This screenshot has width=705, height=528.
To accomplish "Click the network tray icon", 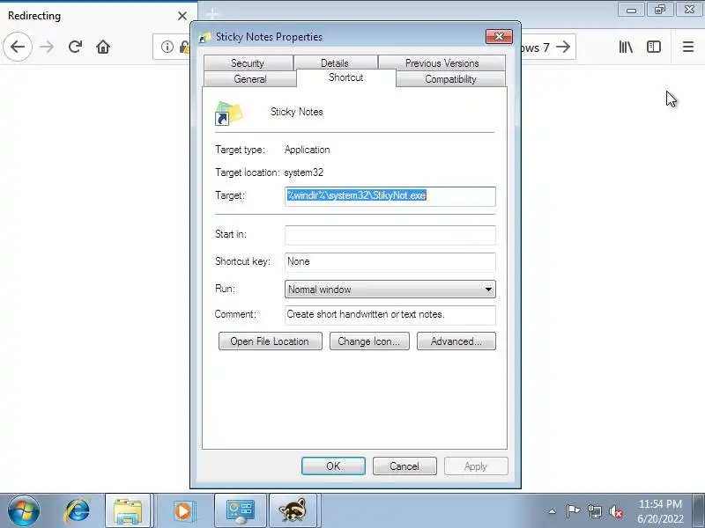I will (x=594, y=511).
